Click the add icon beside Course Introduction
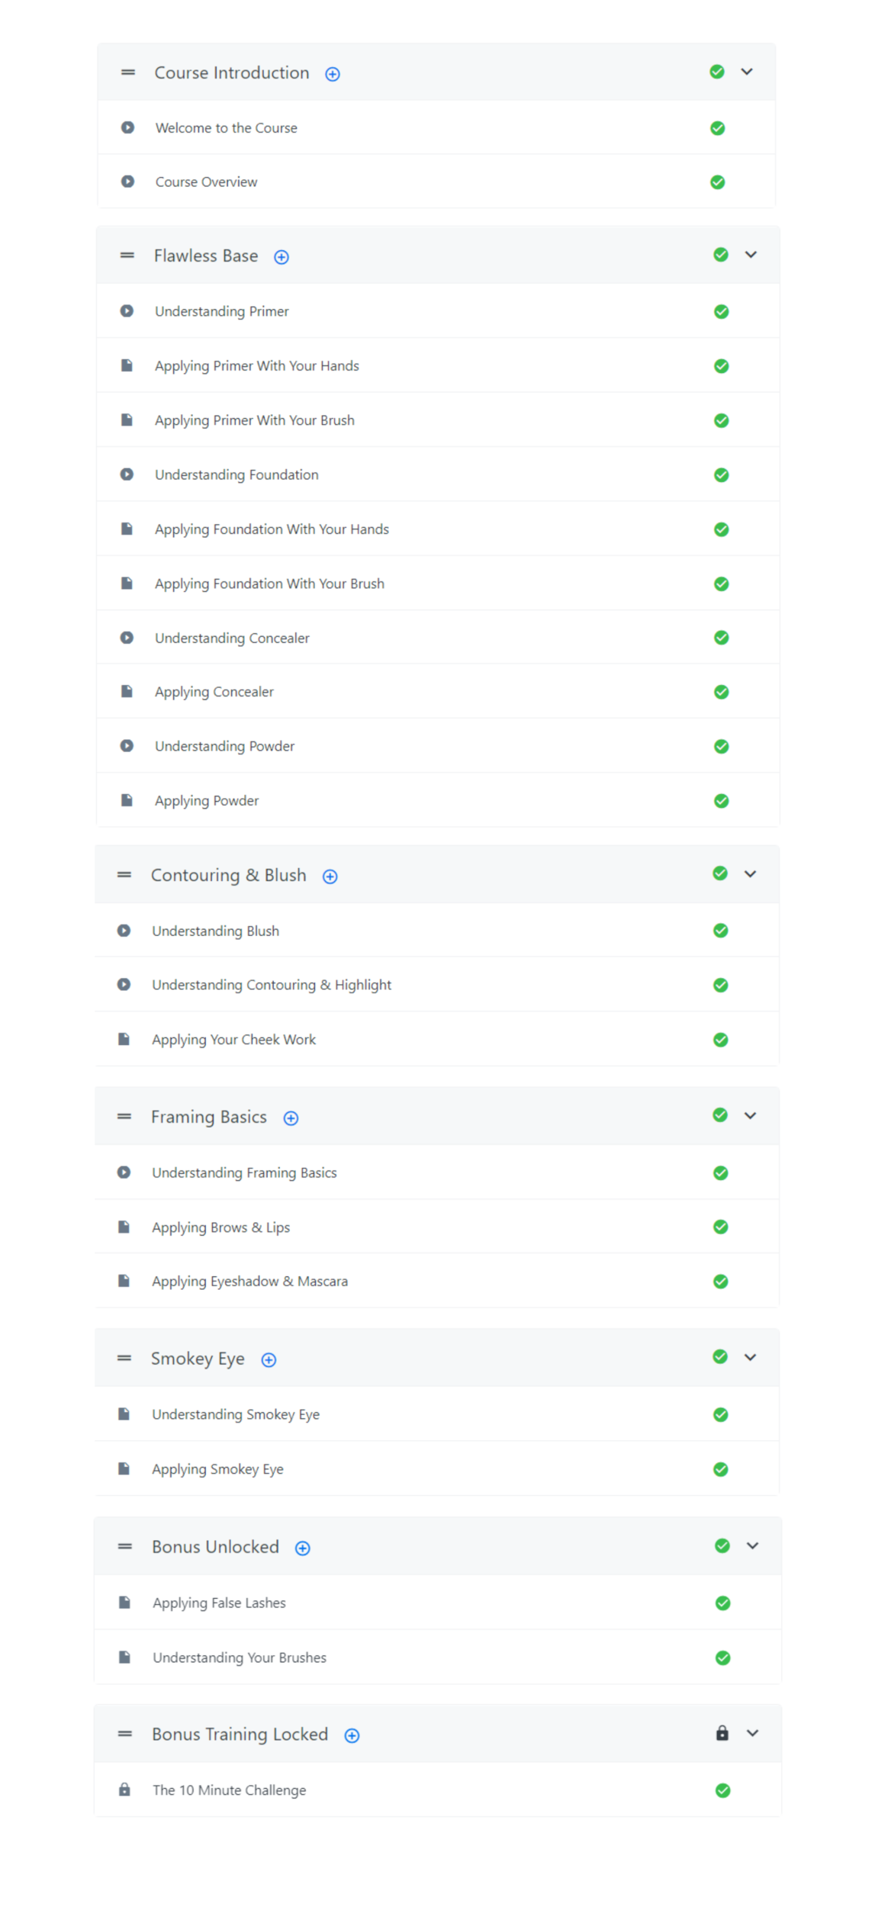Viewport: 875px width, 1907px height. (x=333, y=74)
